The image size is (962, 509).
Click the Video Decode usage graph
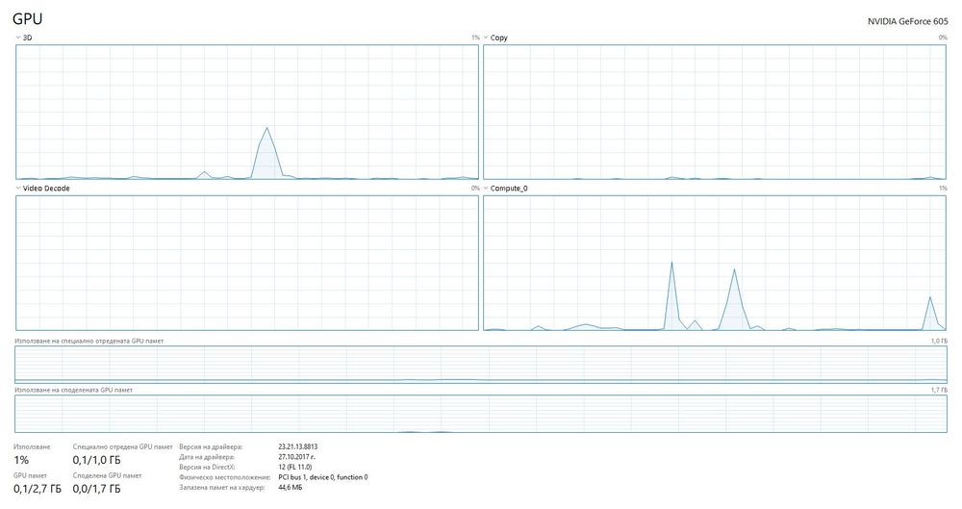click(247, 263)
